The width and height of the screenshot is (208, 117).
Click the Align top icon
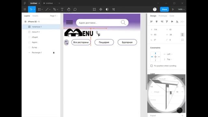click(167, 21)
